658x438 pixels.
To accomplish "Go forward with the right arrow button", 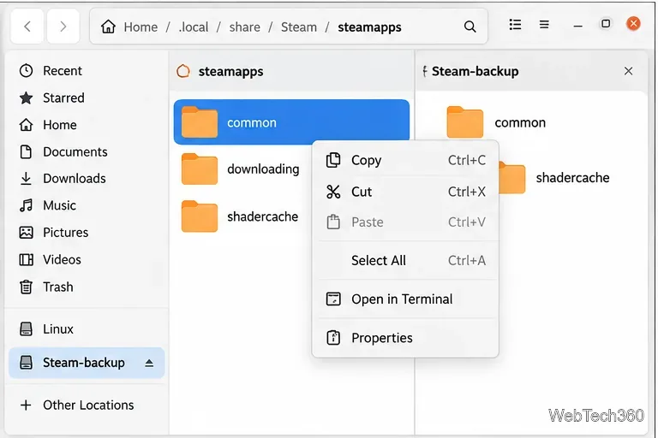I will (63, 27).
